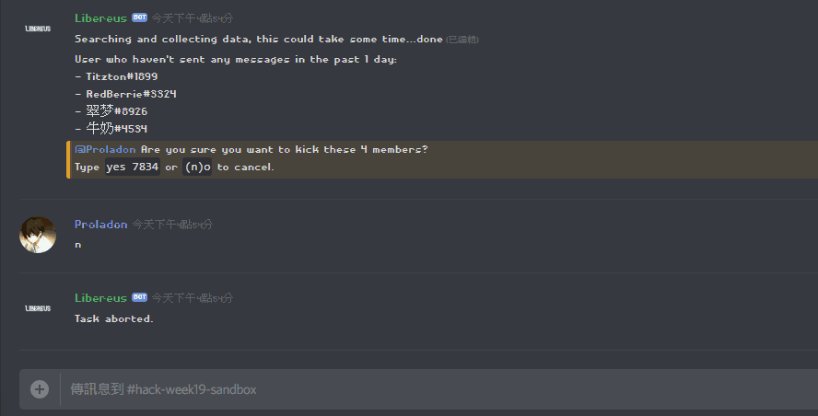Click the 'yes 7834' inline code block
This screenshot has height=416, width=818.
click(133, 167)
